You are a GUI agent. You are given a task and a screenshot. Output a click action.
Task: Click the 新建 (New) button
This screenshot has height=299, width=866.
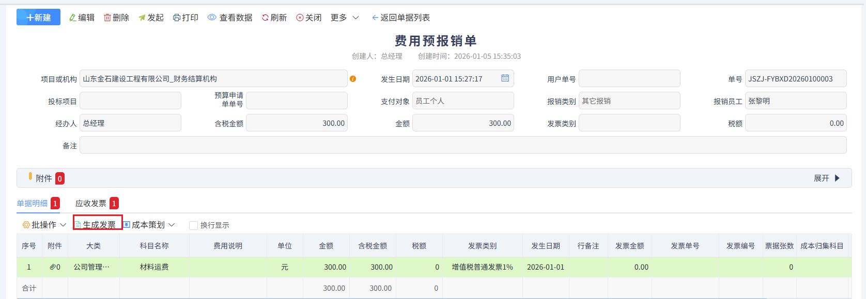point(38,18)
